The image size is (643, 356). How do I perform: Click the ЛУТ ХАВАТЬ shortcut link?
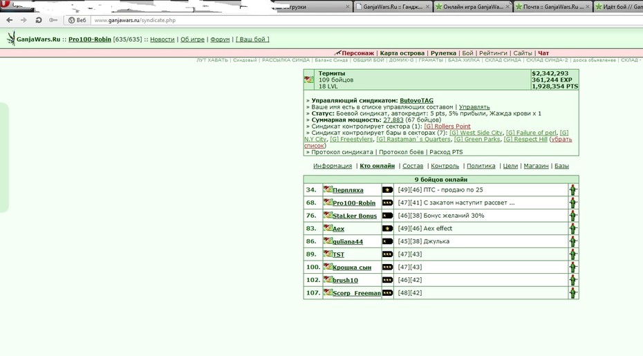pos(212,60)
